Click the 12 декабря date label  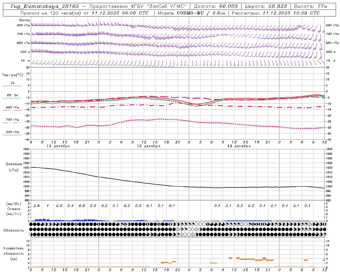pos(148,146)
